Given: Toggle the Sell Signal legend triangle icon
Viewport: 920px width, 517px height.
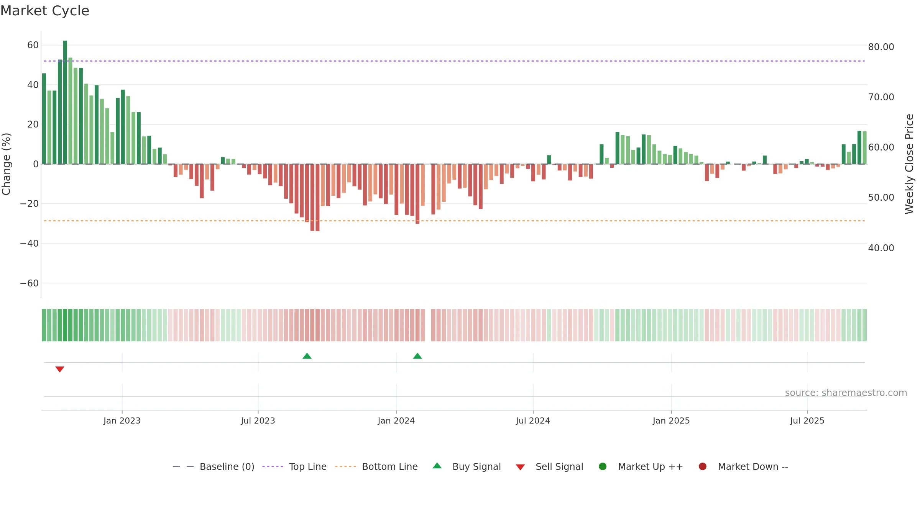Looking at the screenshot, I should [x=520, y=467].
